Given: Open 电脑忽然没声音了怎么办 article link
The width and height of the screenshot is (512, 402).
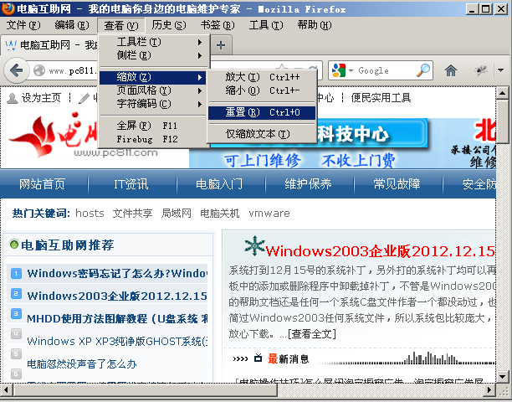Looking at the screenshot, I should (82, 363).
